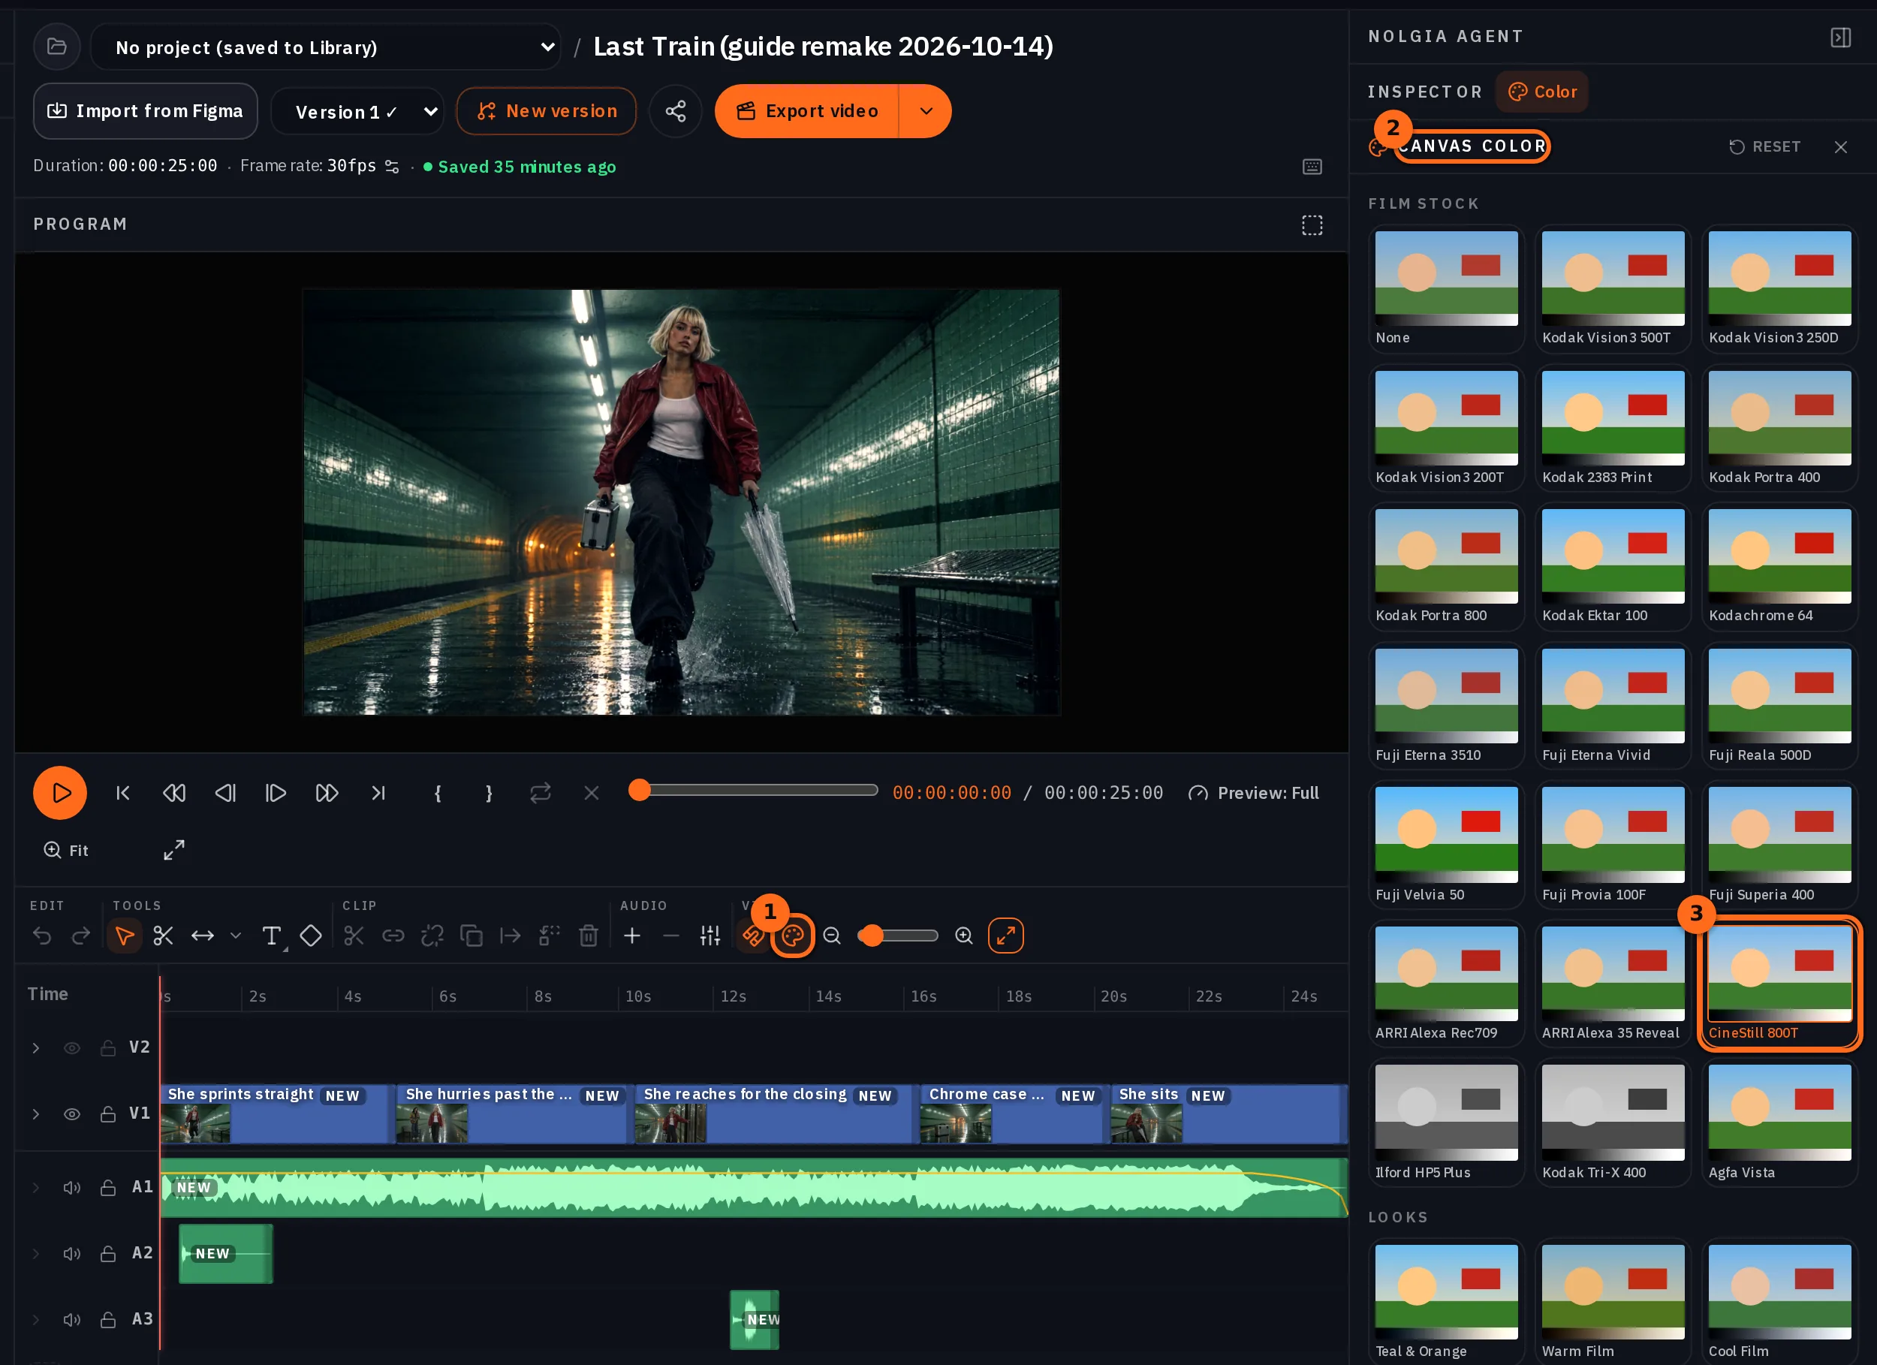Expand timeline with the orange arrows icon

(1005, 936)
